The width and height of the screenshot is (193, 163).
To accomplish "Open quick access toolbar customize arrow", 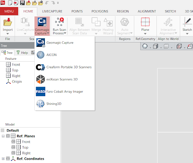I will pos(58,3).
